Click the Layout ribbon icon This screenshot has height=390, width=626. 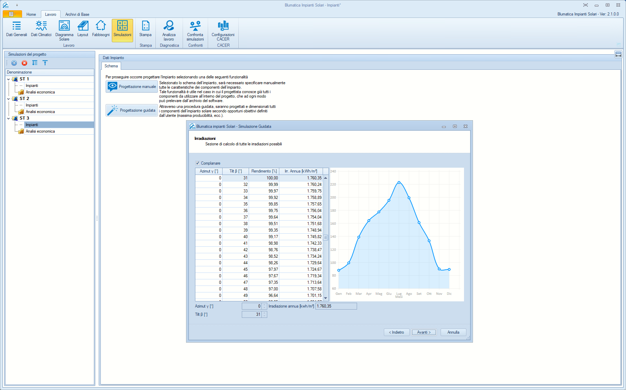tap(83, 29)
